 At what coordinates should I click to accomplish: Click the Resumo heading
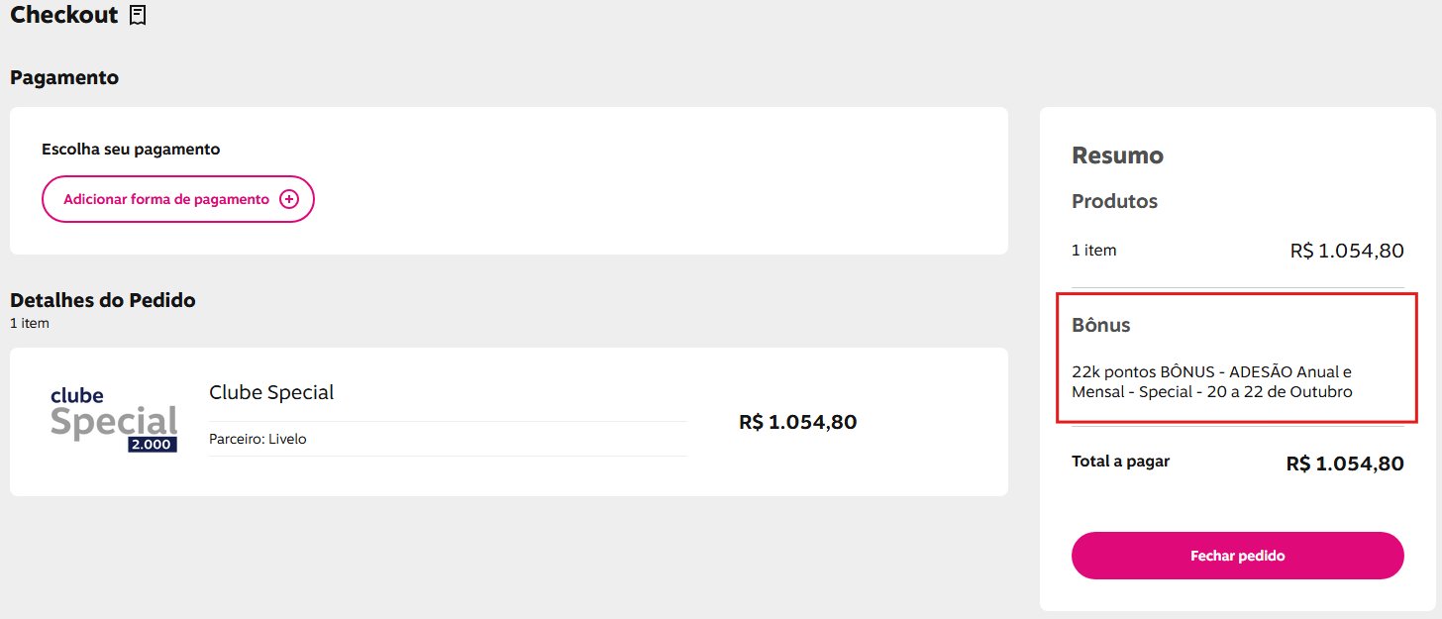tap(1117, 155)
